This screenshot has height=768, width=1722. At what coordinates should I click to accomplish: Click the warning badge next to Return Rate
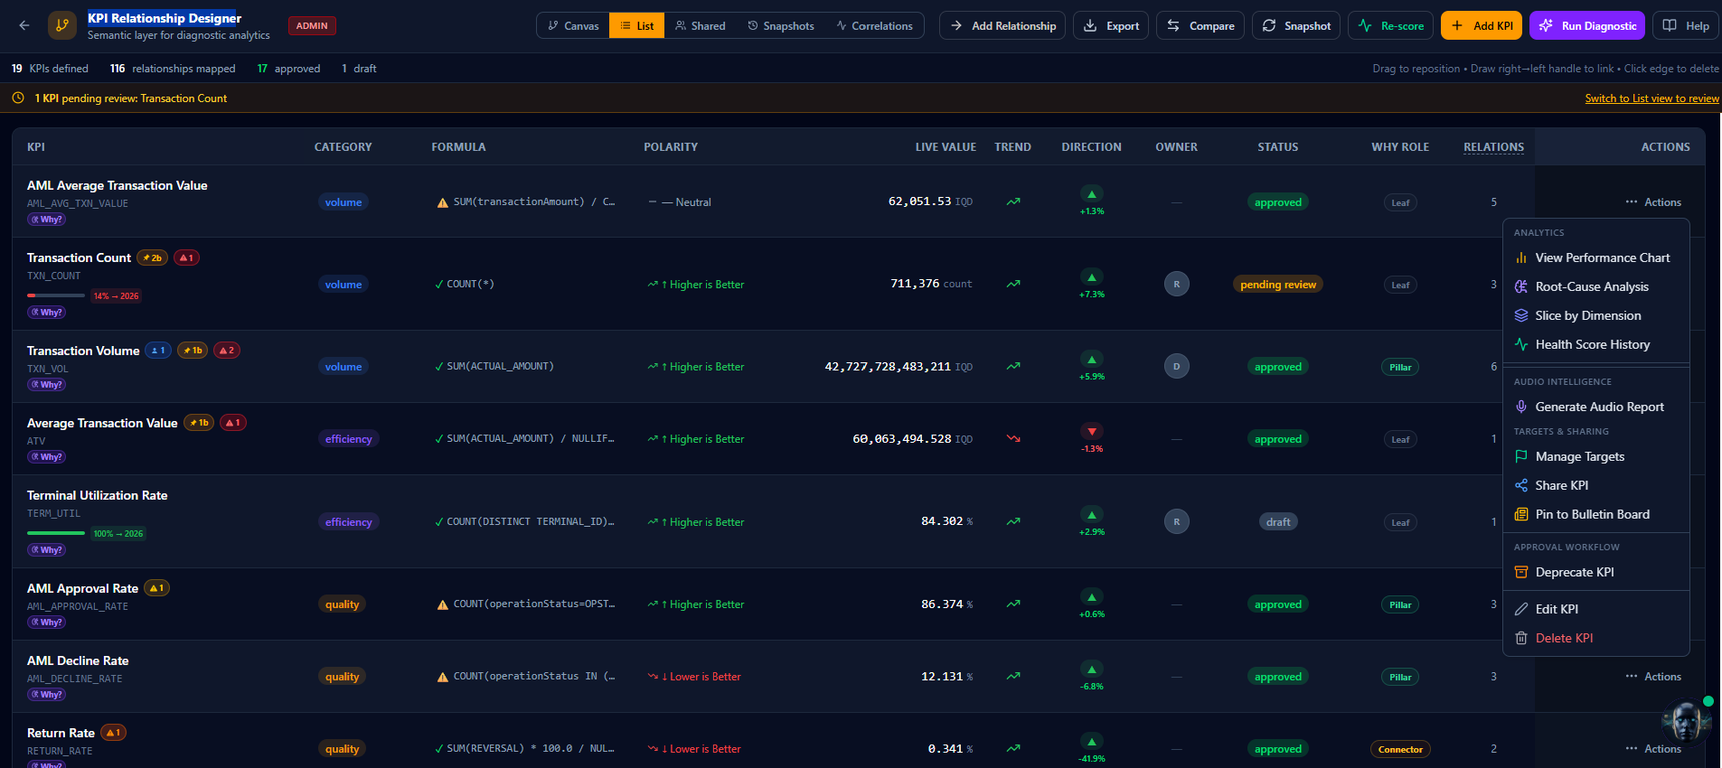point(113,733)
